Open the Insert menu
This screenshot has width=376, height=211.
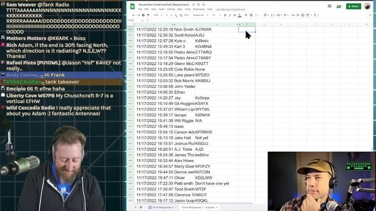point(162,9)
